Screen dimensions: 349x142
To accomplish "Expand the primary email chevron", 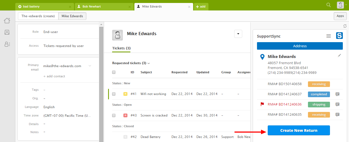I will pos(90,66).
